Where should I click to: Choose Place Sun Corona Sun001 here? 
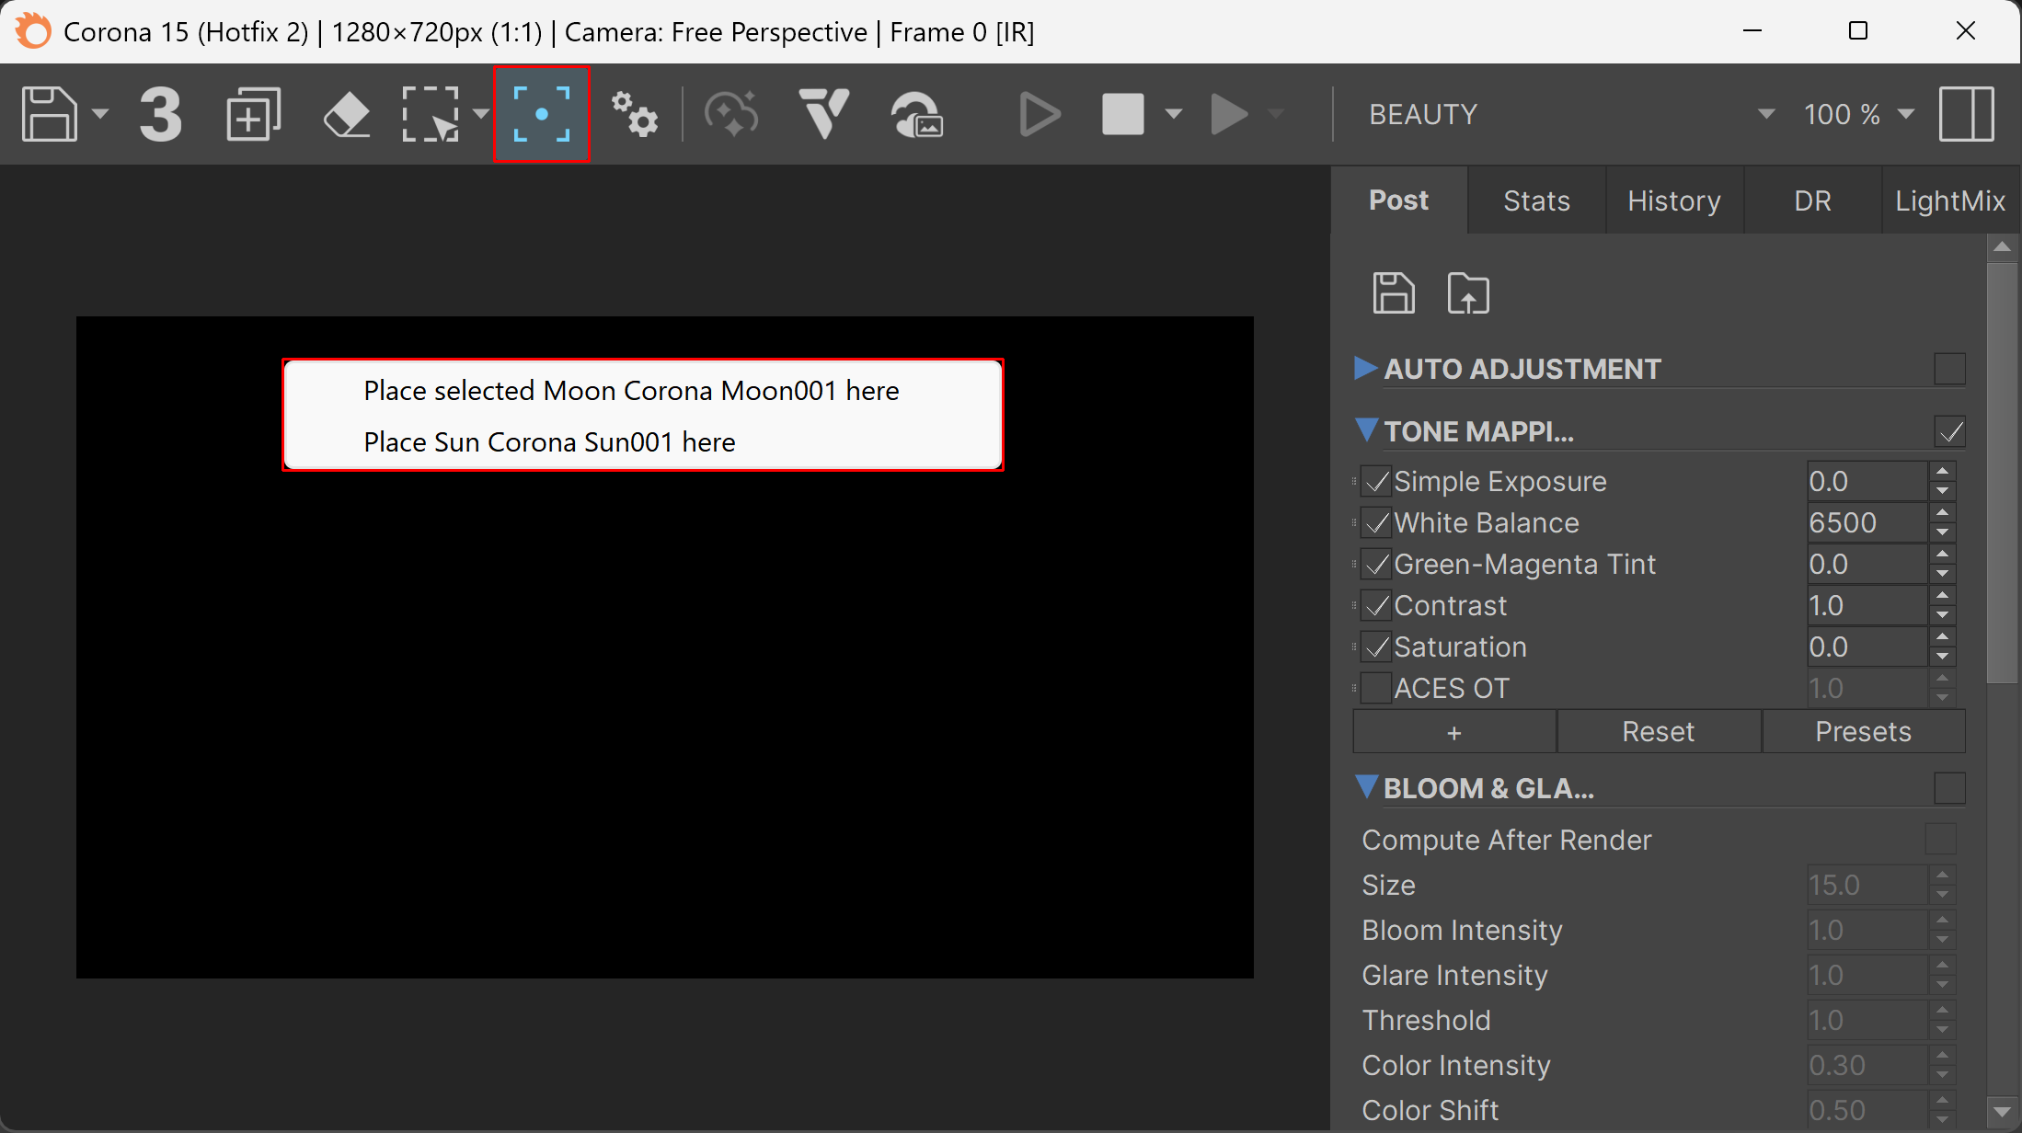[x=643, y=441]
